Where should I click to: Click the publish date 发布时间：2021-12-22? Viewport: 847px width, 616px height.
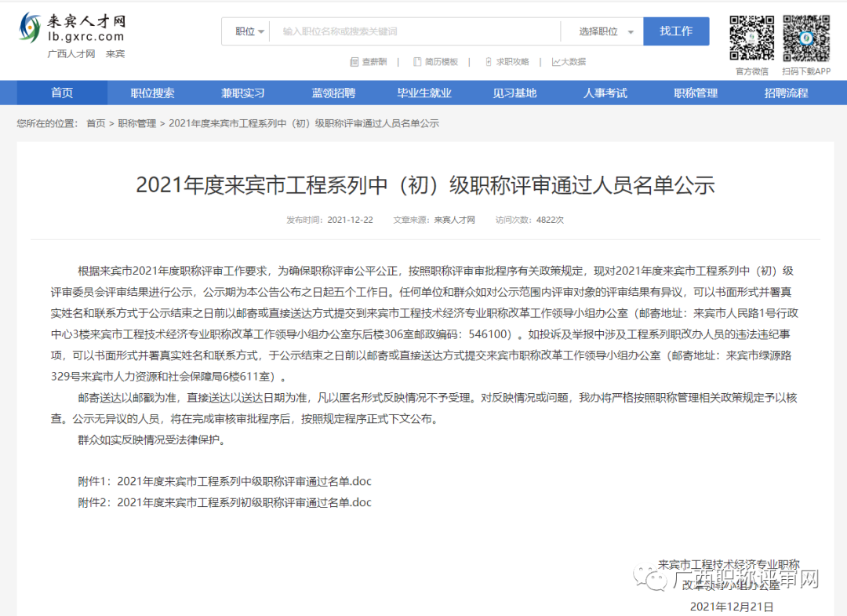pyautogui.click(x=329, y=220)
